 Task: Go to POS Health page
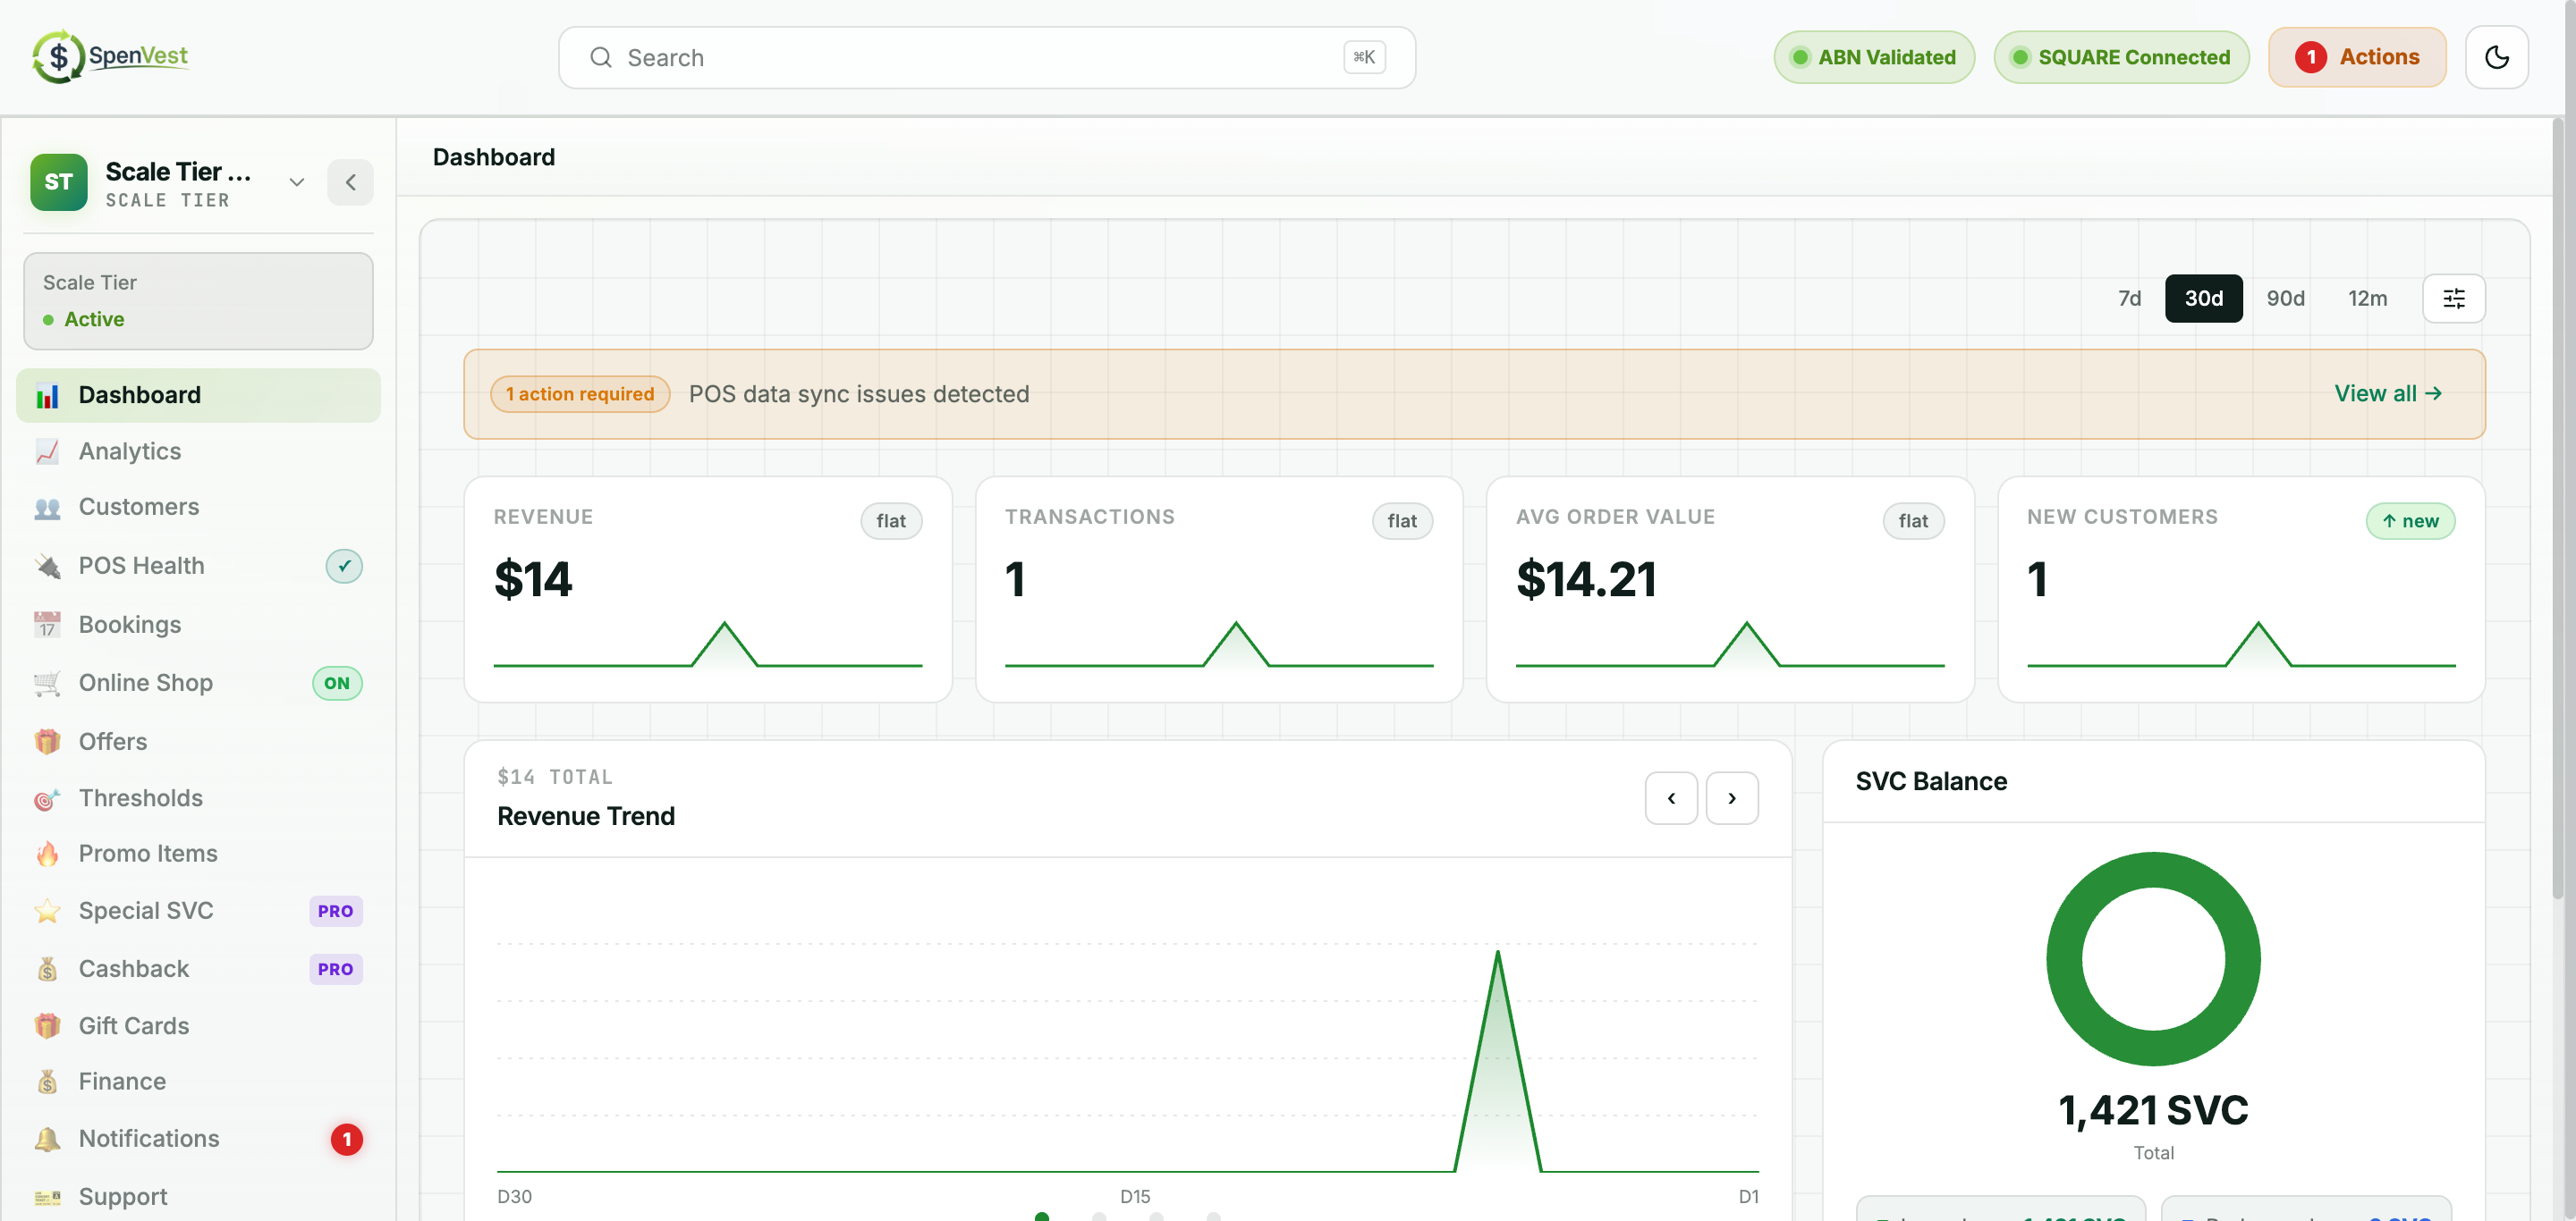pyautogui.click(x=198, y=567)
